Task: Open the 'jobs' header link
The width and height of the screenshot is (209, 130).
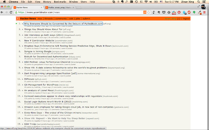Action: click(78, 19)
